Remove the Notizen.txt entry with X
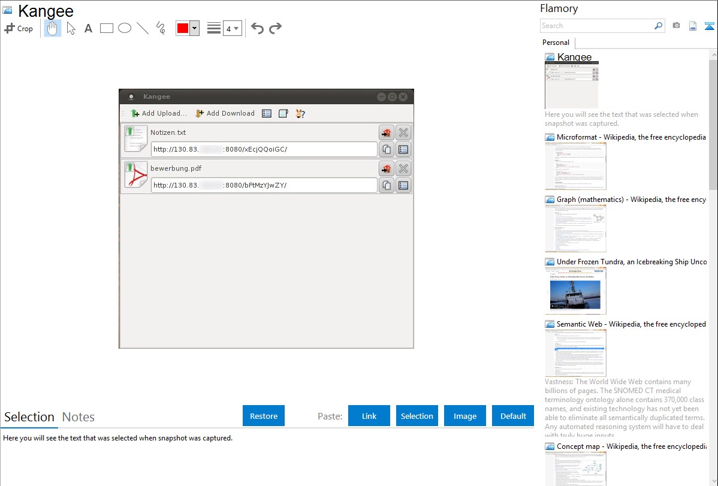The width and height of the screenshot is (718, 486). 403,133
